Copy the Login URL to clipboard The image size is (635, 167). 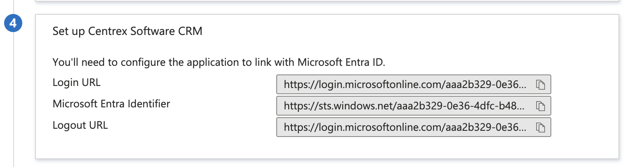pyautogui.click(x=541, y=85)
